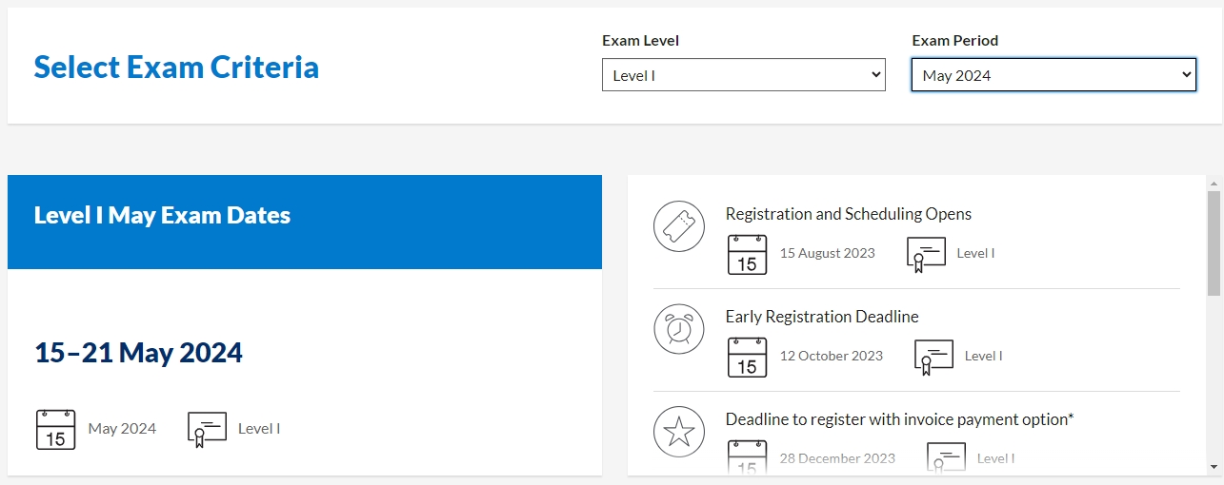Image resolution: width=1224 pixels, height=485 pixels.
Task: Click calendar icon next to 12 October 2023
Action: click(747, 357)
